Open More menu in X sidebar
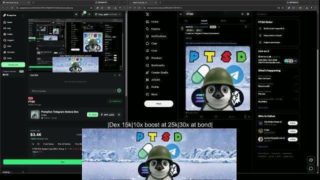The height and width of the screenshot is (180, 320). click(x=151, y=94)
